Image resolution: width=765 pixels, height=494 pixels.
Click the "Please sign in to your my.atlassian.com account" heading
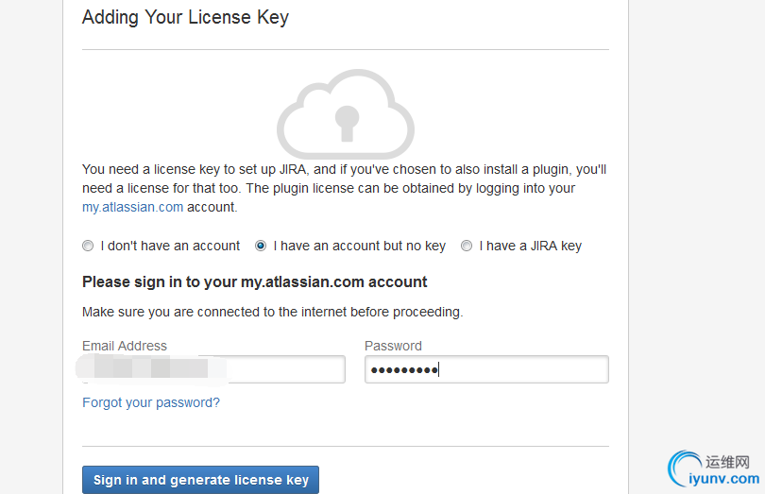coord(255,282)
